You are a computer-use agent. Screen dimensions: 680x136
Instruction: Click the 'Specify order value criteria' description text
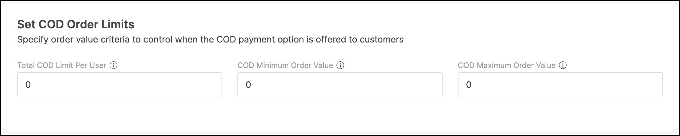(210, 39)
